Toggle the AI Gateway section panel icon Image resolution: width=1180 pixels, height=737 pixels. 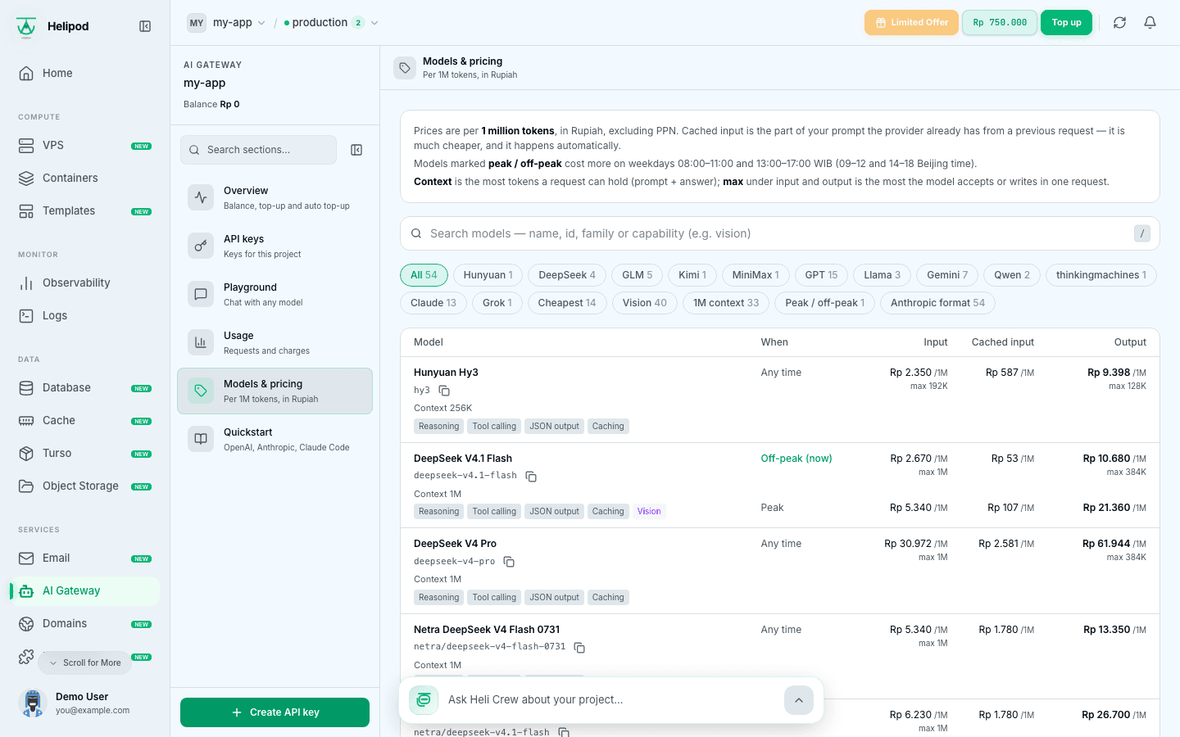(356, 150)
